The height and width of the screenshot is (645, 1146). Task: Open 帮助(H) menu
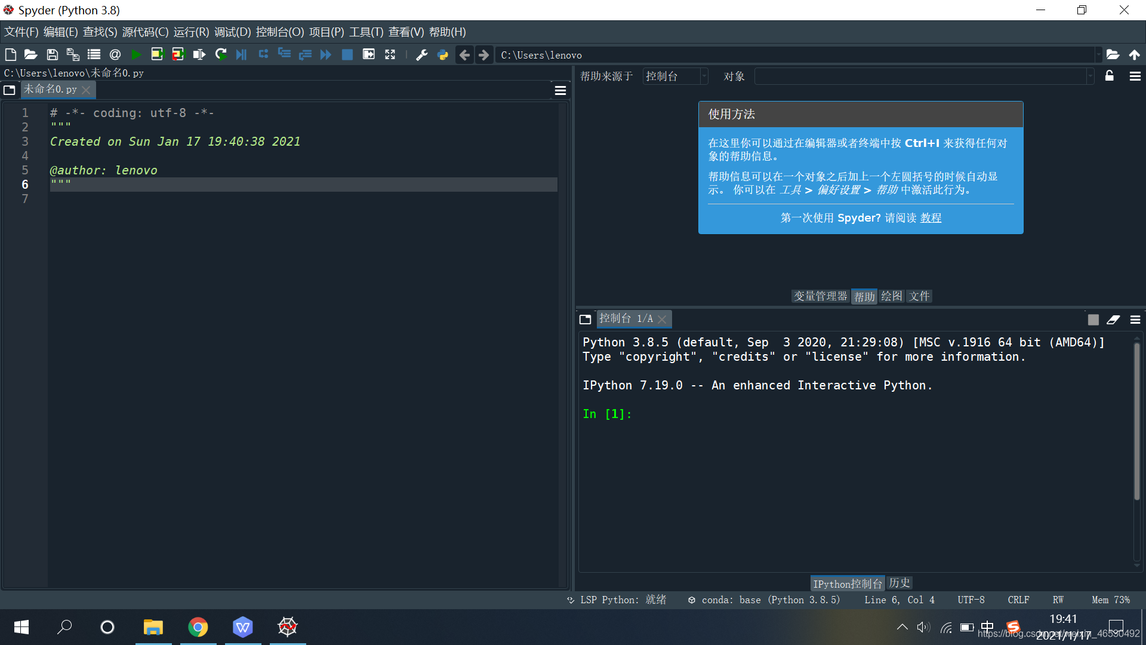click(x=448, y=32)
